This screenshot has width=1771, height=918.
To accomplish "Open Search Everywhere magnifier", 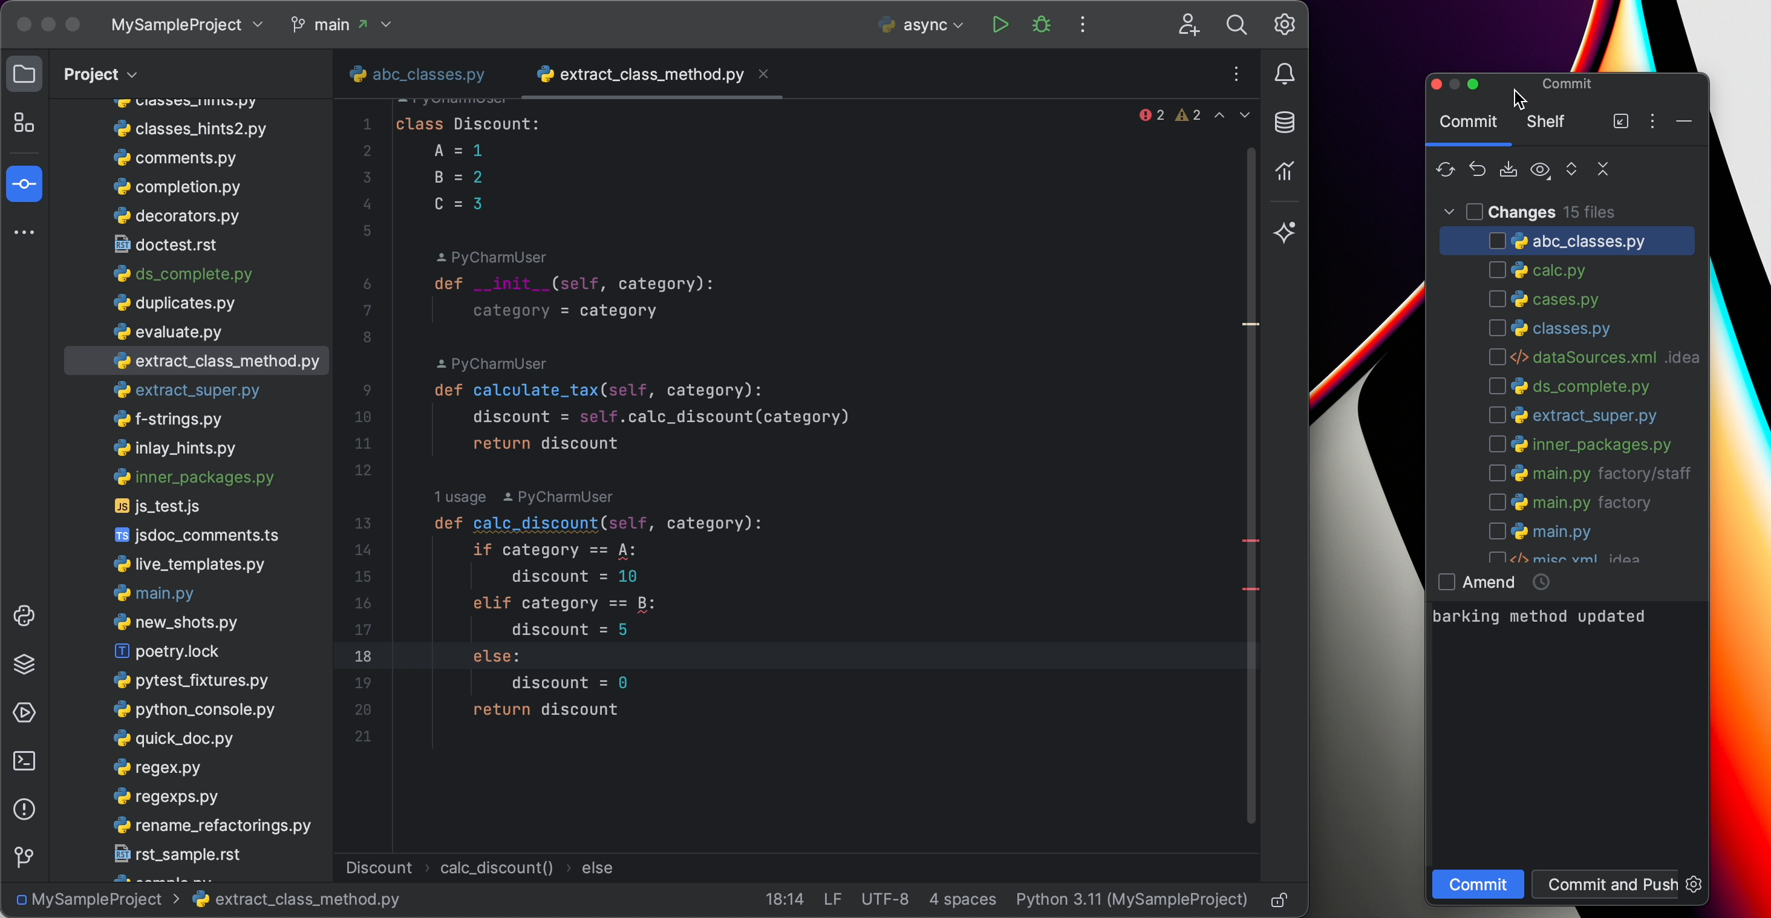I will (1237, 25).
